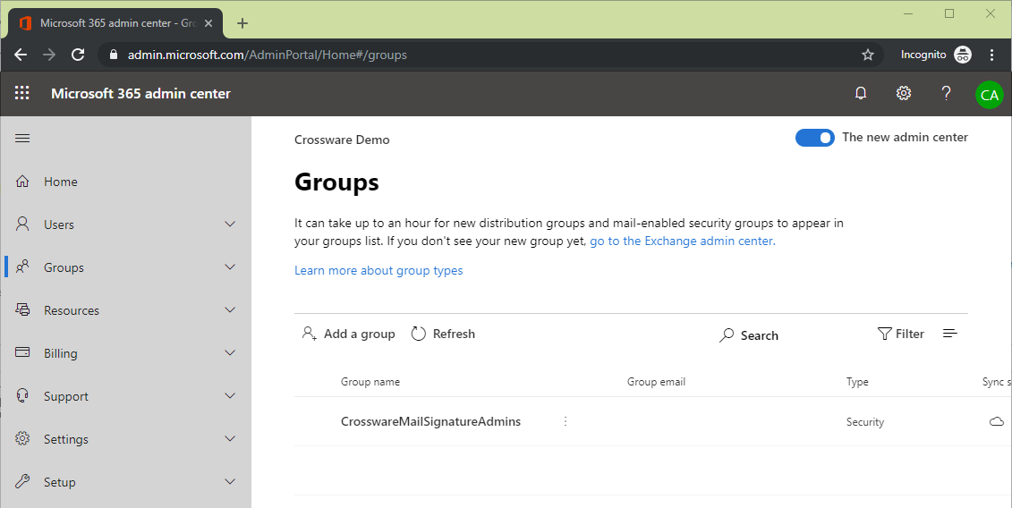Viewport: 1012px width, 508px height.
Task: Click the Refresh circular arrow icon
Action: pos(418,333)
